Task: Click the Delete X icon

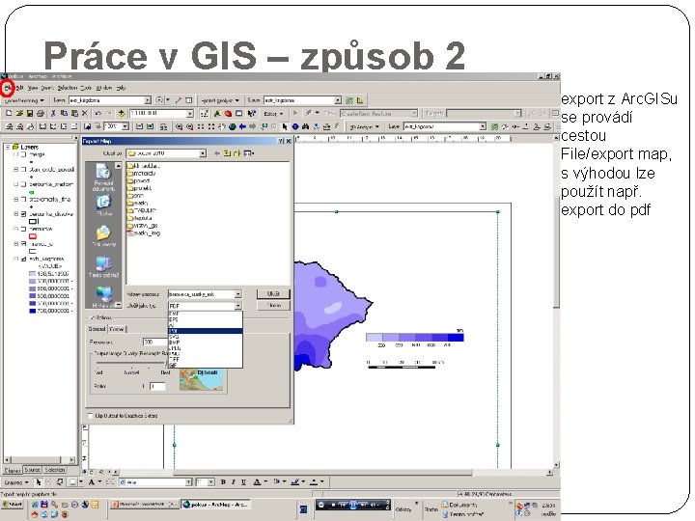Action: point(85,114)
